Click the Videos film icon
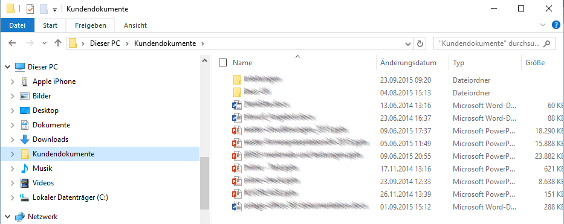The height and width of the screenshot is (224, 564). pyautogui.click(x=24, y=183)
